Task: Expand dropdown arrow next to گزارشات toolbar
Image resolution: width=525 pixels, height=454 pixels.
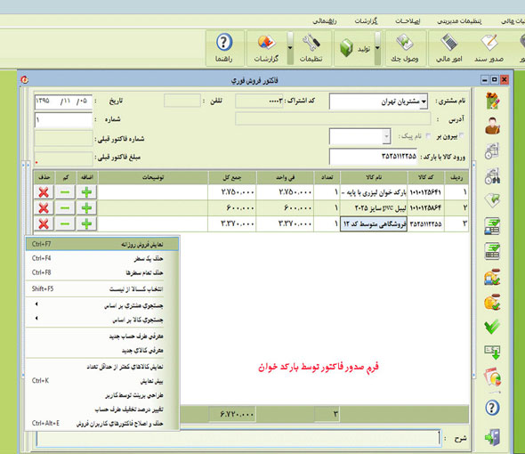Action: click(x=290, y=48)
